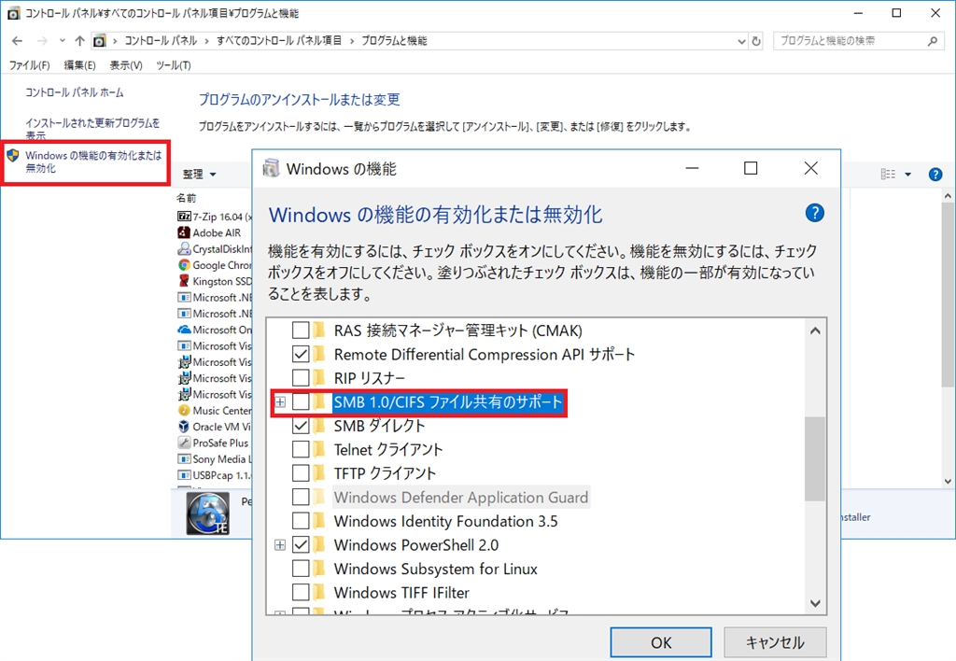Click the 名前 column header
Screen dimensions: 956x661
pyautogui.click(x=187, y=198)
